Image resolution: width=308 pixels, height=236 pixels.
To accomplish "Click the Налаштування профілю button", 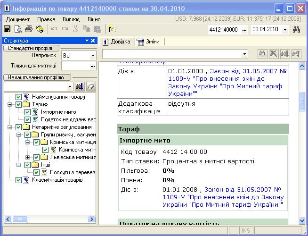I will 37,77.
